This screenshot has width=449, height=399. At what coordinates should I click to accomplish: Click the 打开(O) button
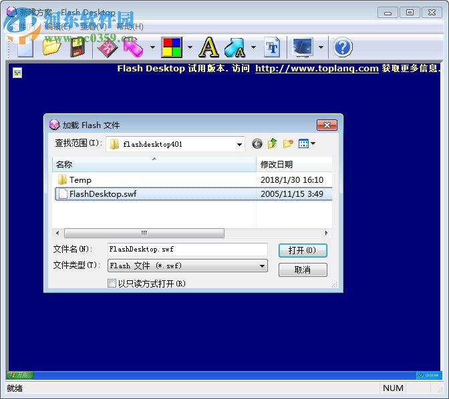[x=303, y=251]
